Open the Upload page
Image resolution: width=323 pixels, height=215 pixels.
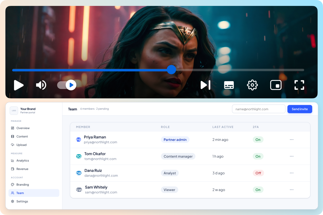[x=34, y=145]
